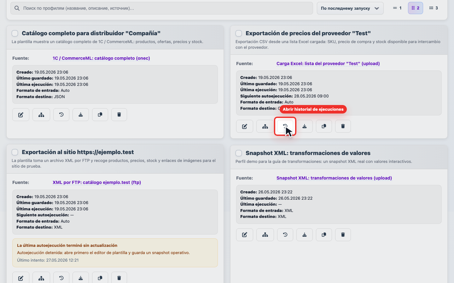Edit the Exportación al sitio ejemplo.test profile
The height and width of the screenshot is (283, 454).
pyautogui.click(x=21, y=278)
